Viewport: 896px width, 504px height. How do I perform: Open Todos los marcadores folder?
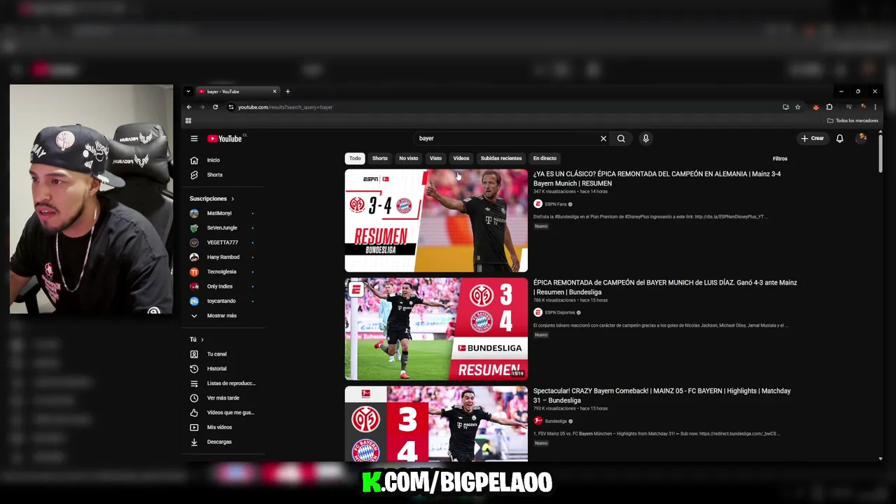pos(853,120)
